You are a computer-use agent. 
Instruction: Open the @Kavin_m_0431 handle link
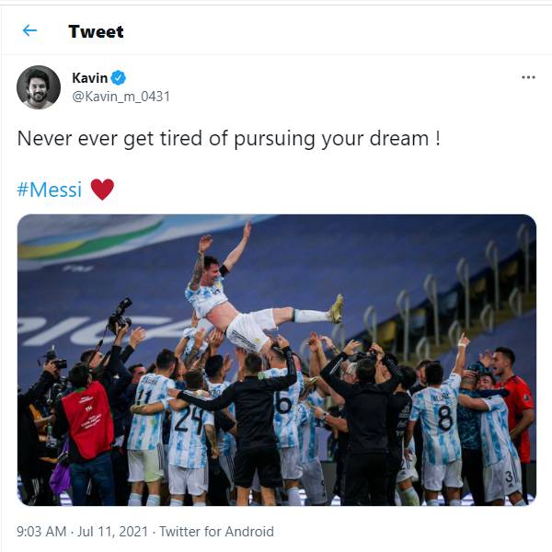click(x=121, y=97)
